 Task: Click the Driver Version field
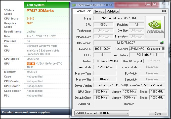pyautogui.click(x=129, y=85)
